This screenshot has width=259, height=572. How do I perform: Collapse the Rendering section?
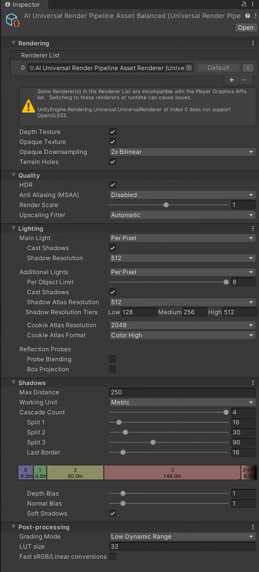click(x=13, y=43)
